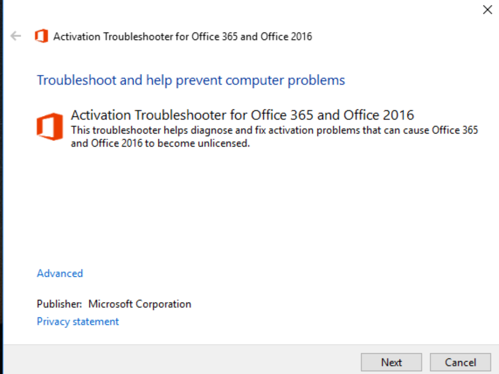Click the window title text in the top header
Viewport: 499px width, 374px height.
183,37
